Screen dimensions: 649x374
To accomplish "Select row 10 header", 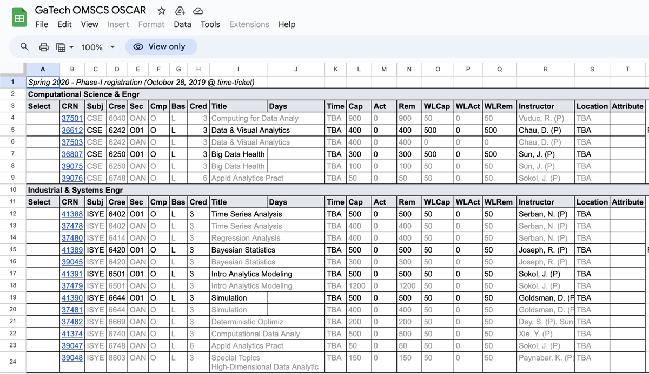I will 12,190.
